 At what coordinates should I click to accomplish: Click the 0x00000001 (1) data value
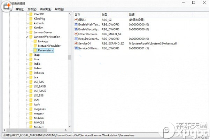[x=139, y=48]
